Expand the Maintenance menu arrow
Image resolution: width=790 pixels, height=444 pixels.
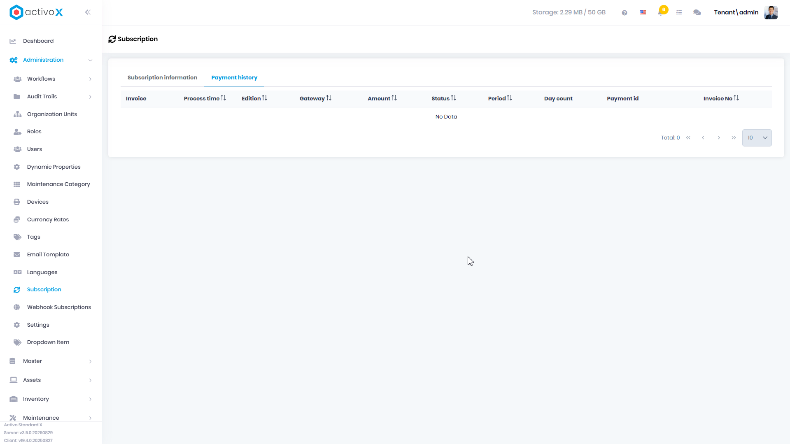[90, 418]
